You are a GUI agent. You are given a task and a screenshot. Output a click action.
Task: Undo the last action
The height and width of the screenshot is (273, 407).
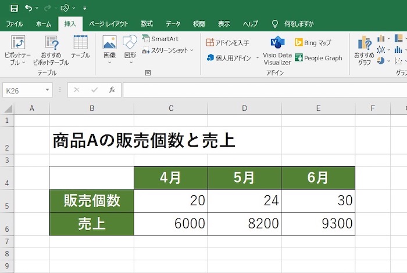click(28, 8)
